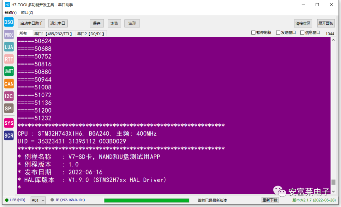Open the I2C tool

tap(9, 96)
